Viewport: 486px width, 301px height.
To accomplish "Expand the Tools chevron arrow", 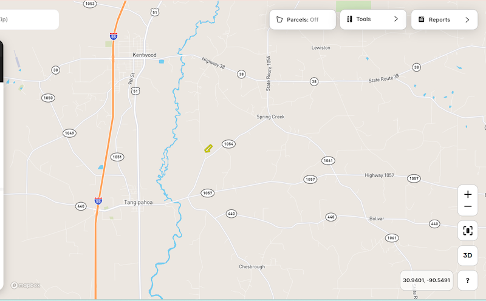I will pos(396,19).
